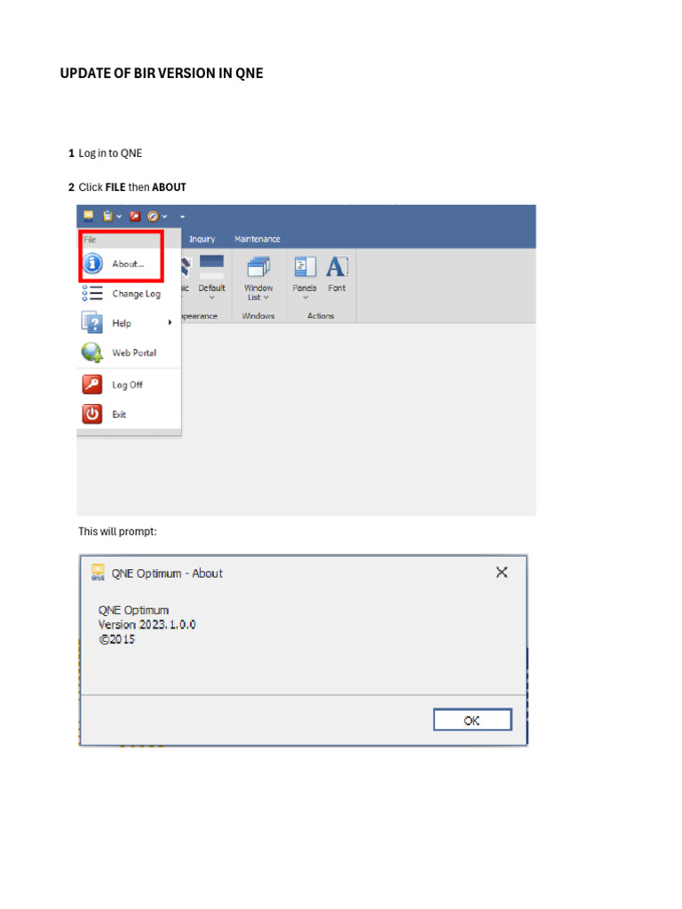Click the 'QNE Optimum' name in About dialog
Image resolution: width=682 pixels, height=909 pixels.
(x=133, y=610)
